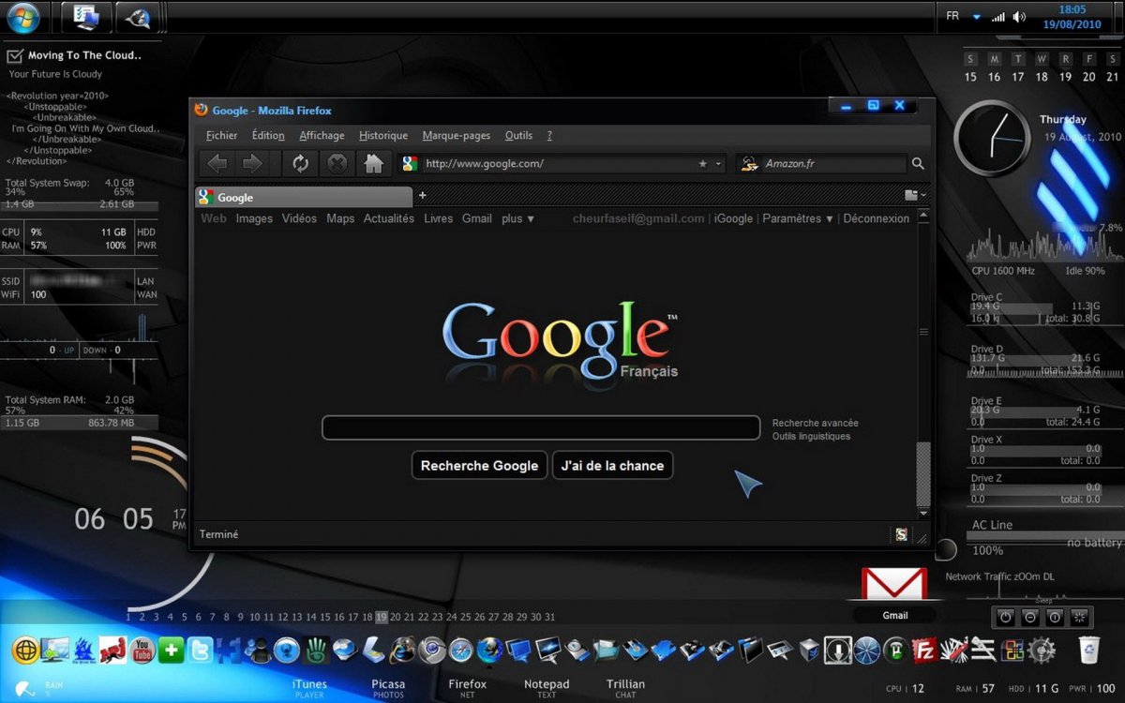Open the Recycle Bin in the dock
Image resolution: width=1125 pixels, height=703 pixels.
point(1088,650)
